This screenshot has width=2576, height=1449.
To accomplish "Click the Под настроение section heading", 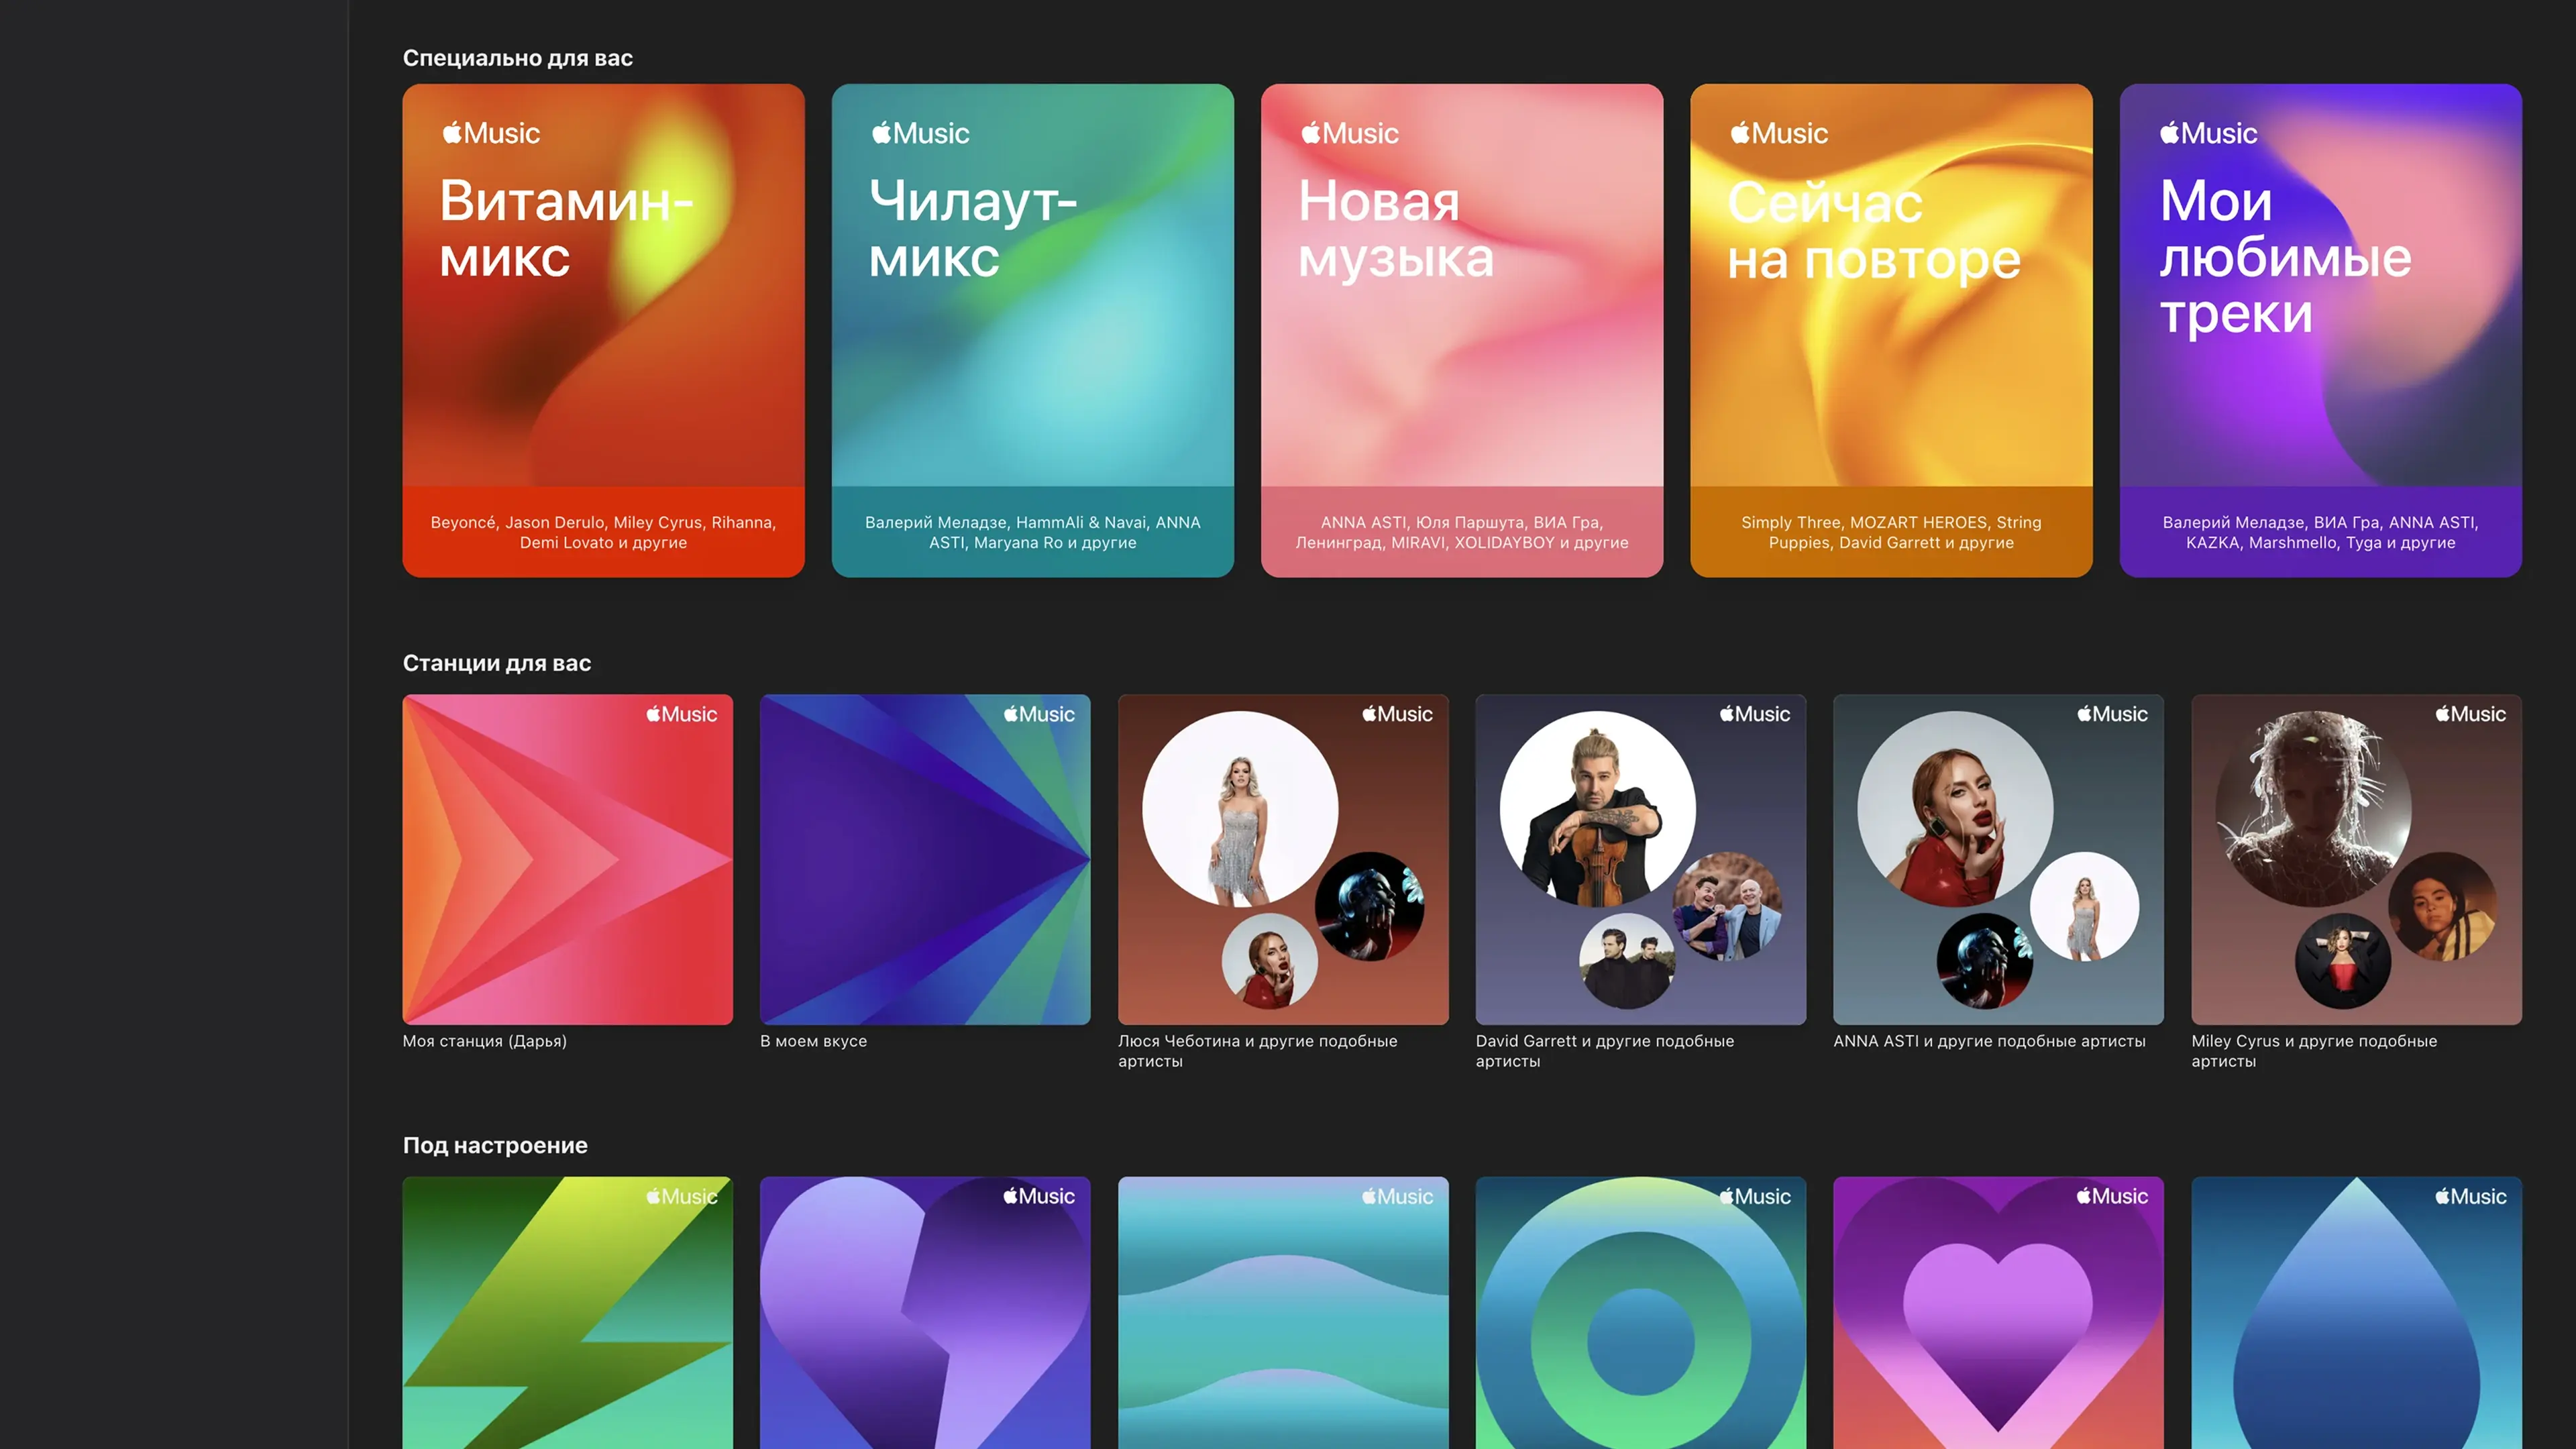I will point(495,1145).
